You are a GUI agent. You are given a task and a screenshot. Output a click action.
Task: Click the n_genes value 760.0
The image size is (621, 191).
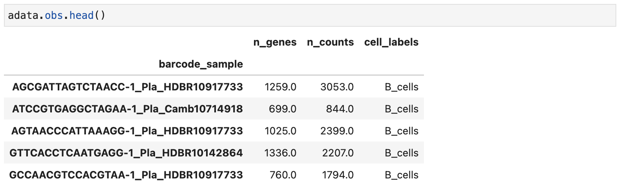pyautogui.click(x=283, y=175)
